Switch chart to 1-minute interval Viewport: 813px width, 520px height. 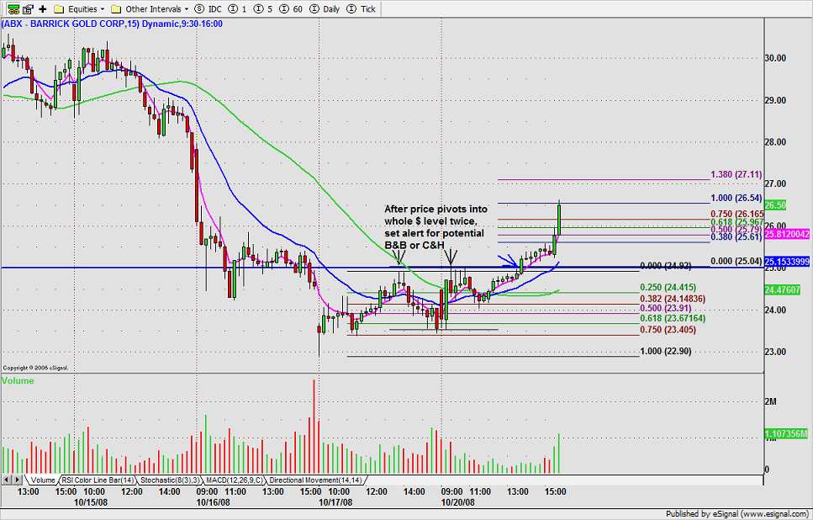[x=237, y=8]
